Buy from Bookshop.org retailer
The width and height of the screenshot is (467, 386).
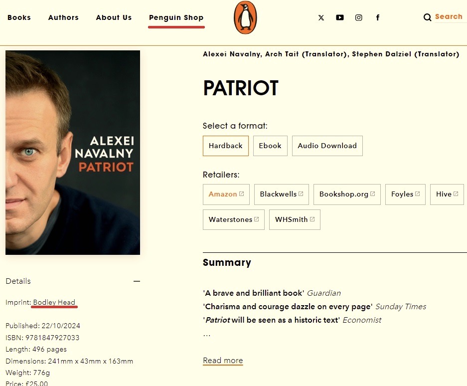coord(347,194)
